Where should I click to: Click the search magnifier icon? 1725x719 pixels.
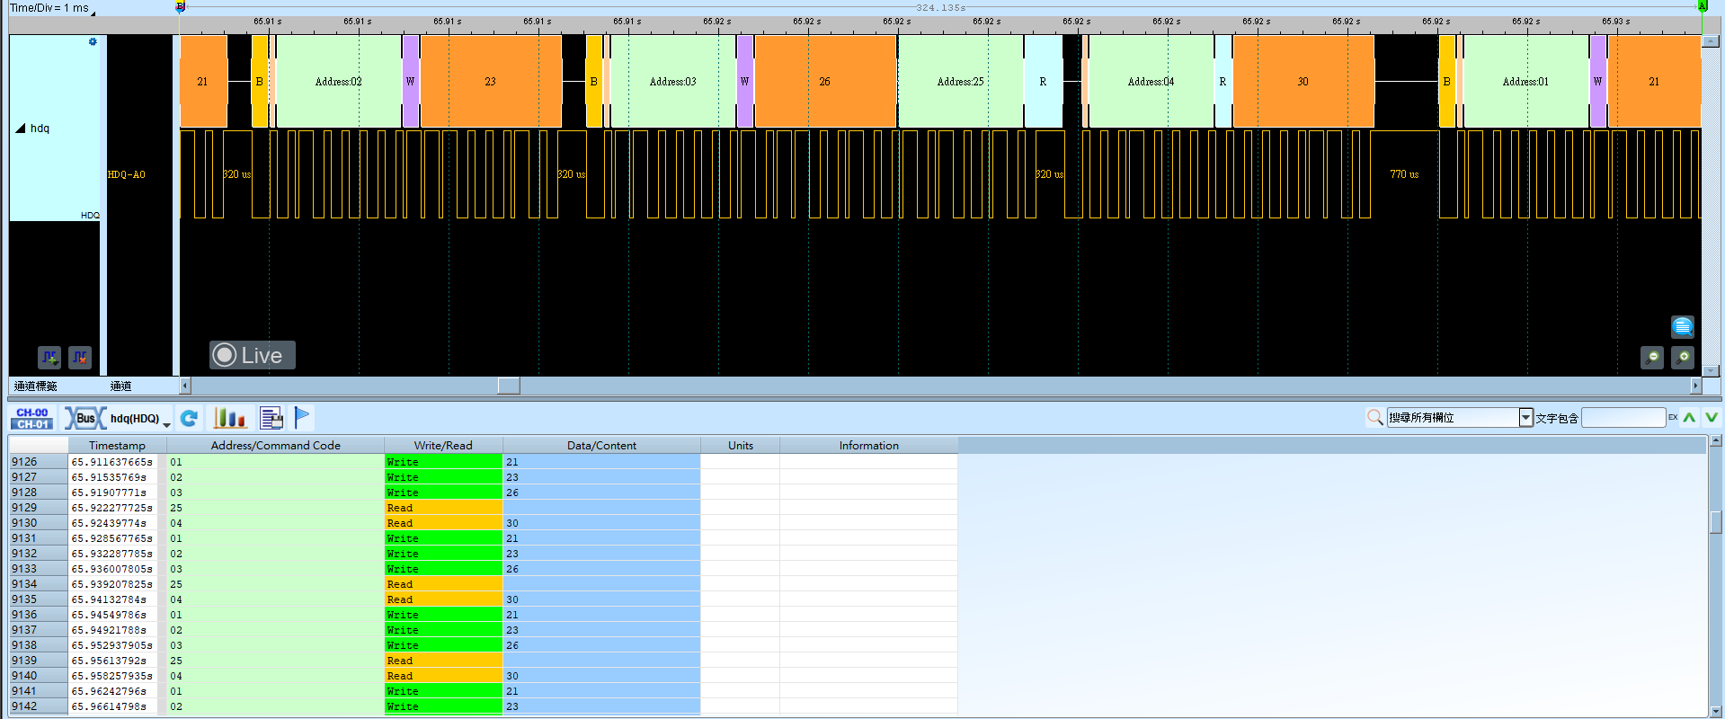coord(1374,417)
